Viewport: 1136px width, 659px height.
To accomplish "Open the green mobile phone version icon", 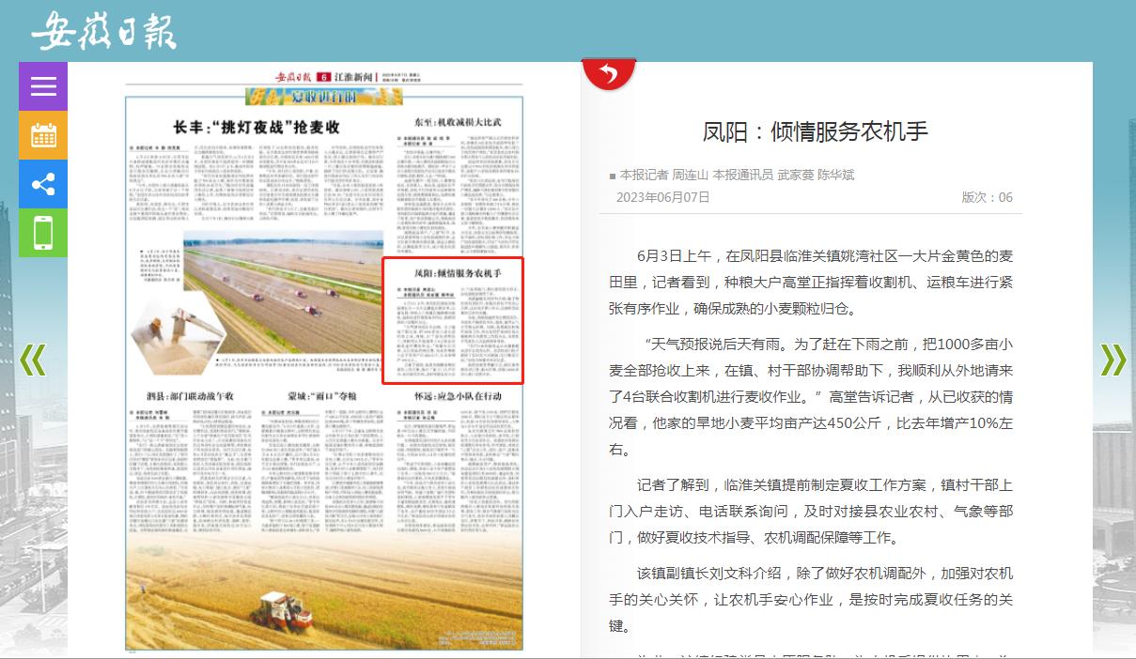I will click(x=43, y=233).
